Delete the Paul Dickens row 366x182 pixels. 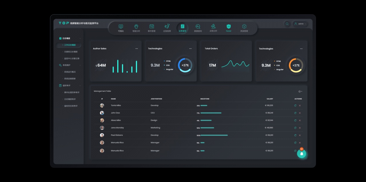300,135
